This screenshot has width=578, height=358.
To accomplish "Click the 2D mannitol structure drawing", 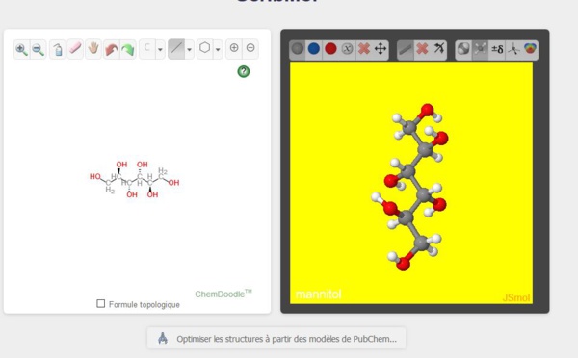I will pos(135,180).
